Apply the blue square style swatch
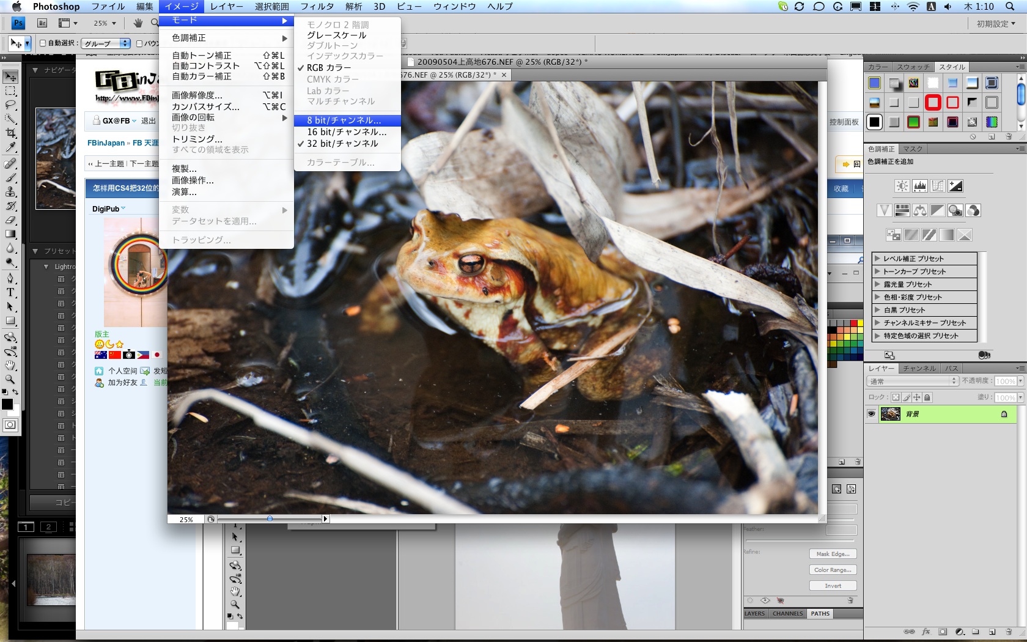The width and height of the screenshot is (1027, 642). pyautogui.click(x=874, y=83)
